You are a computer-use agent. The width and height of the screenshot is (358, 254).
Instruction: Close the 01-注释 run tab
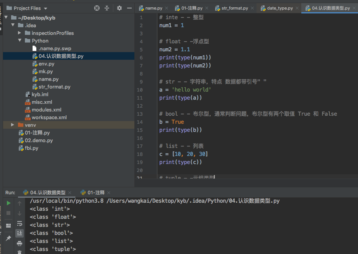pyautogui.click(x=109, y=193)
